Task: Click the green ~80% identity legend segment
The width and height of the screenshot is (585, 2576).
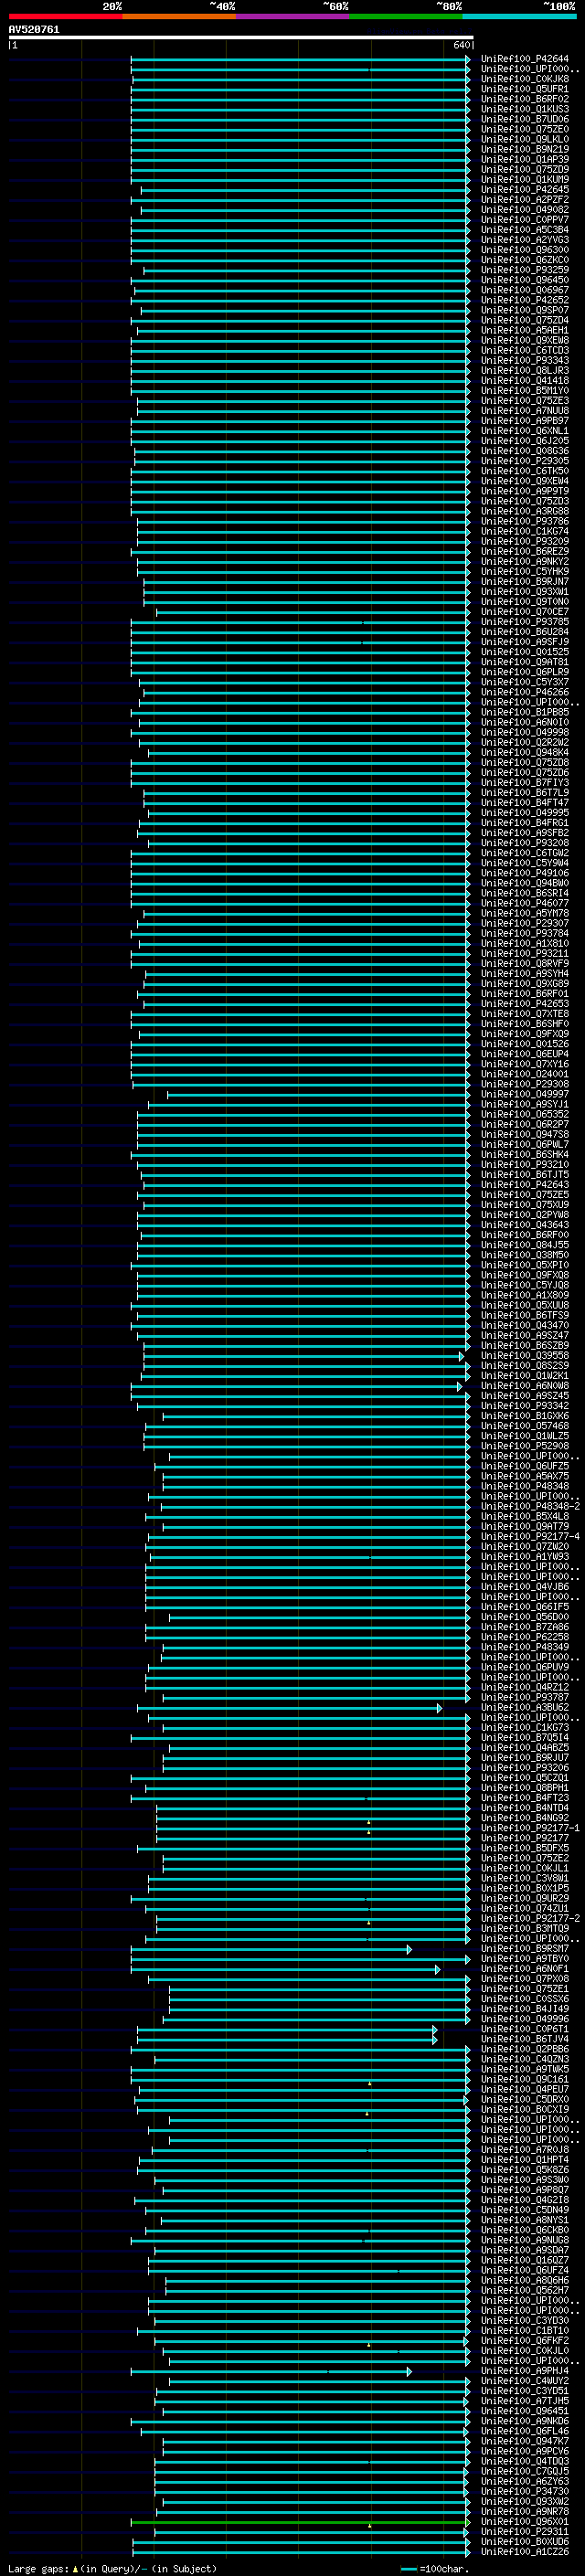Action: click(406, 16)
